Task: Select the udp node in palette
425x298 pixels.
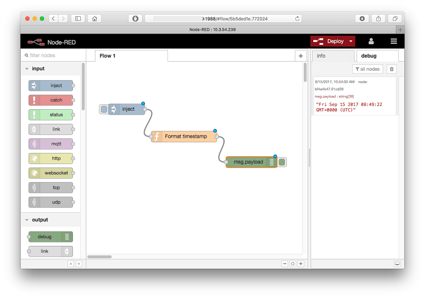Action: pos(51,202)
